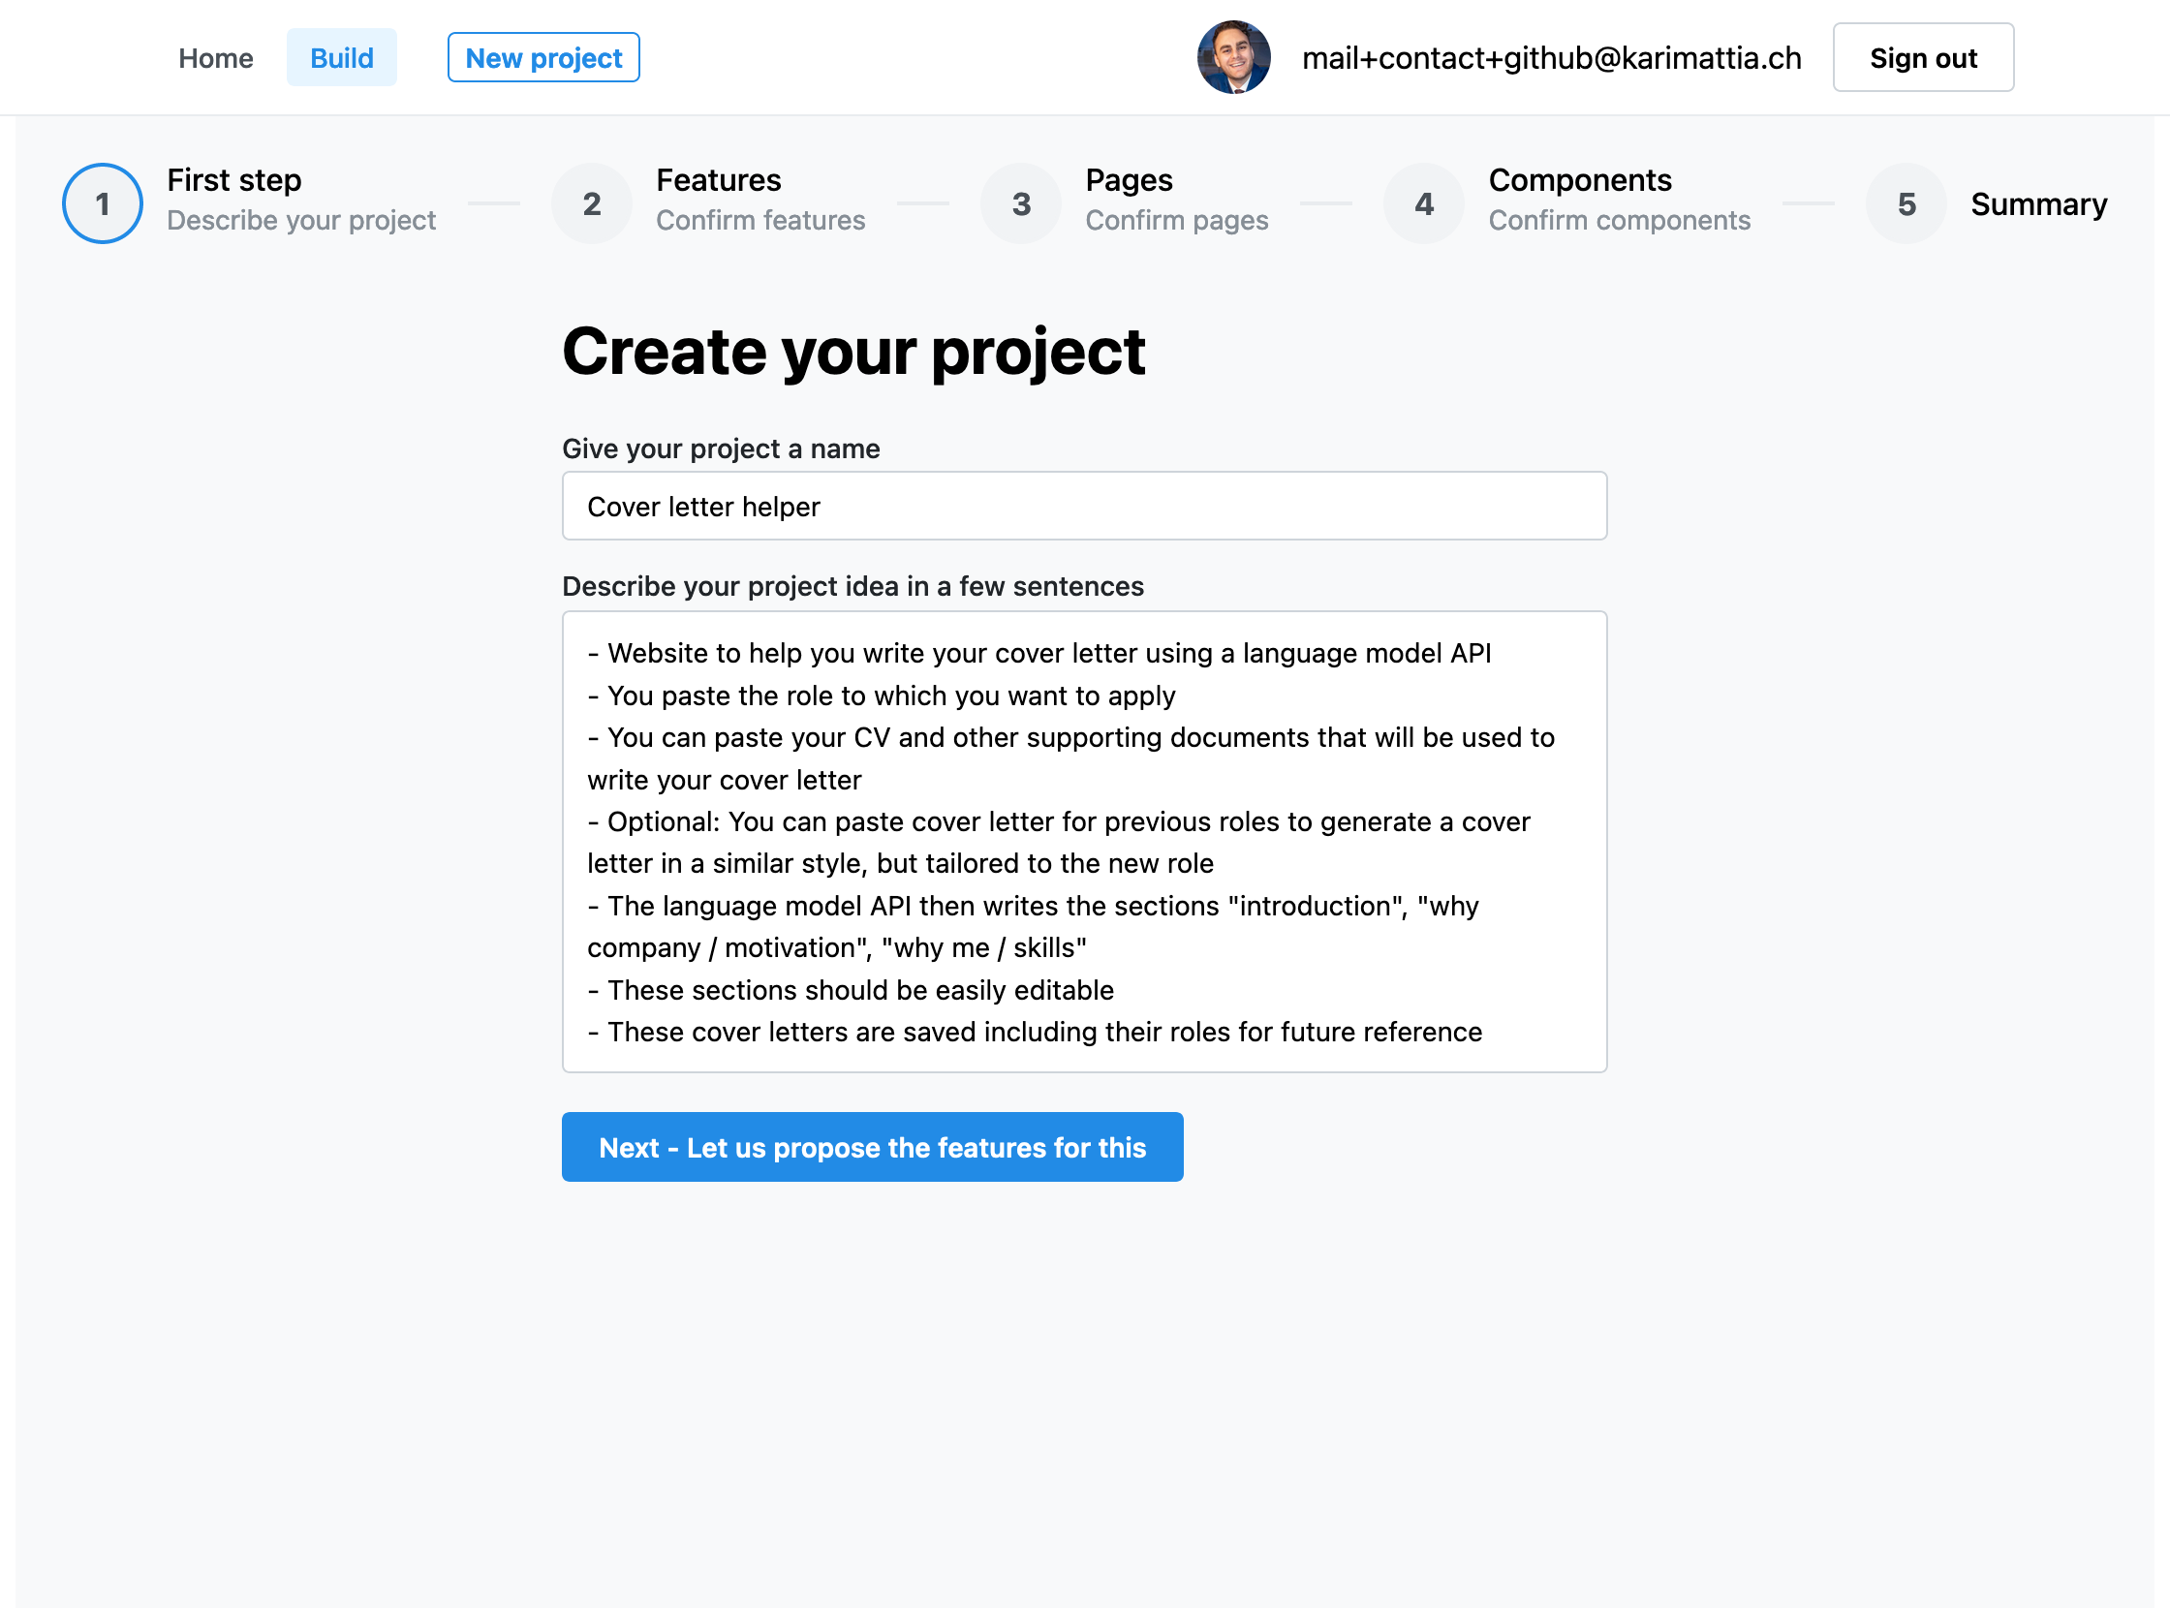
Task: Click the Pages step title
Action: click(1129, 180)
